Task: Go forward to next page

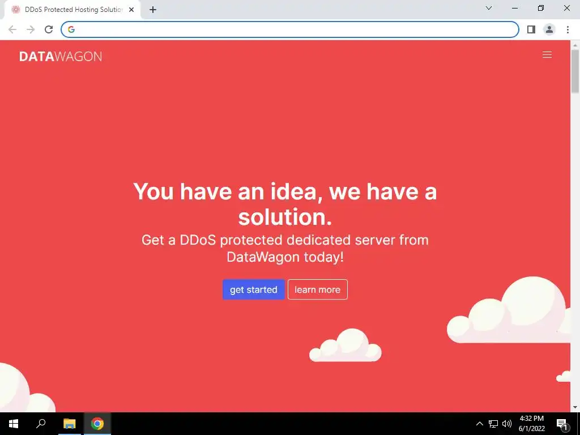Action: pyautogui.click(x=31, y=29)
